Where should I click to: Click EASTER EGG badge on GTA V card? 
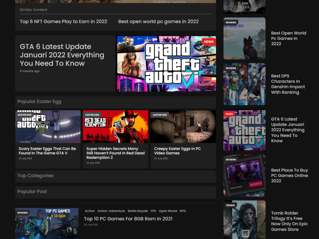tap(25, 115)
